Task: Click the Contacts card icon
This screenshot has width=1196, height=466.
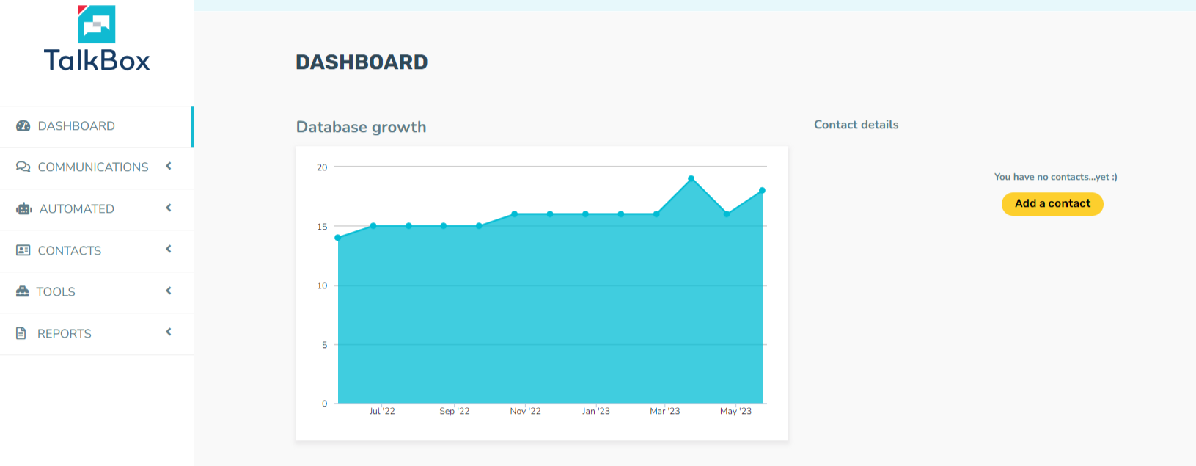Action: (23, 250)
